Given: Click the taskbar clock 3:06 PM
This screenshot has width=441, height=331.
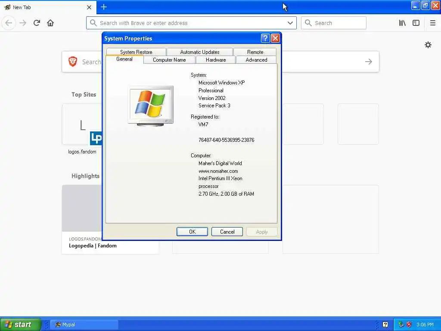Looking at the screenshot, I should 425,325.
